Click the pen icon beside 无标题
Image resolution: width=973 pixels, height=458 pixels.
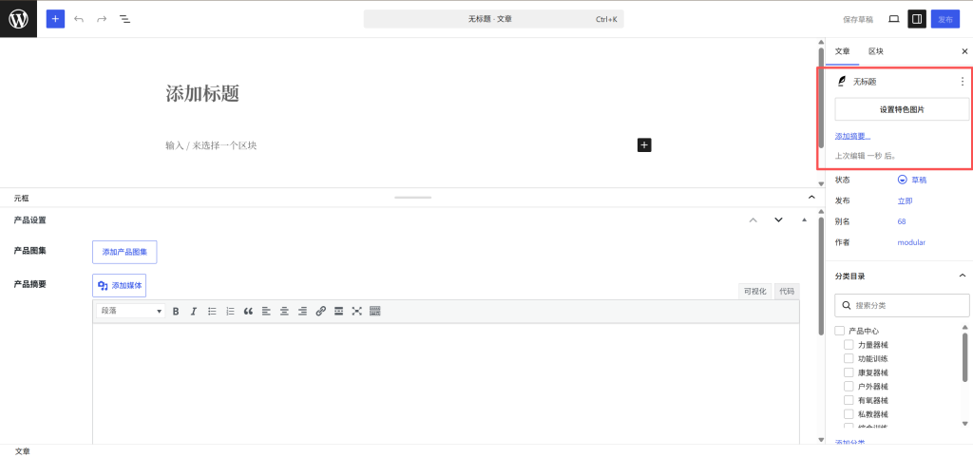pyautogui.click(x=842, y=82)
